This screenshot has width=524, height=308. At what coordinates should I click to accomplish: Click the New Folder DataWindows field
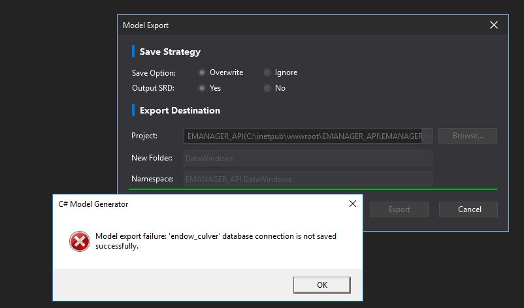pos(307,158)
